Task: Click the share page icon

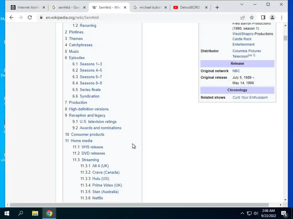Action: (243, 17)
